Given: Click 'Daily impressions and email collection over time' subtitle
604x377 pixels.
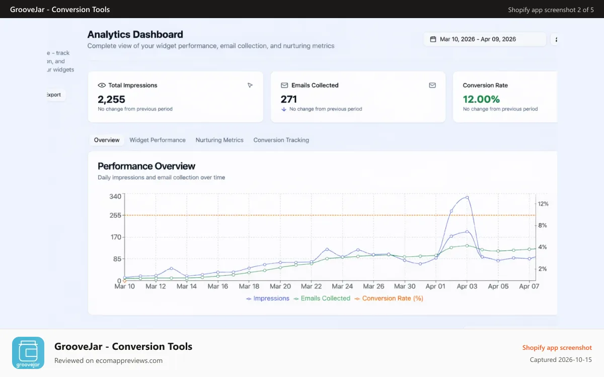Looking at the screenshot, I should 162,177.
